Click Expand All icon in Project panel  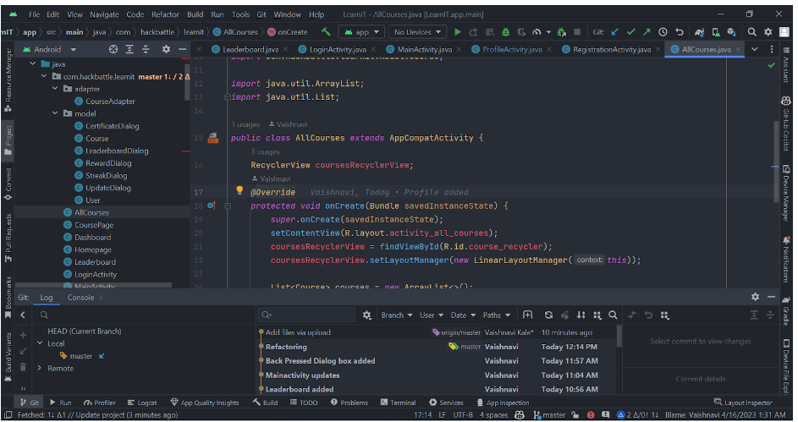tap(129, 49)
